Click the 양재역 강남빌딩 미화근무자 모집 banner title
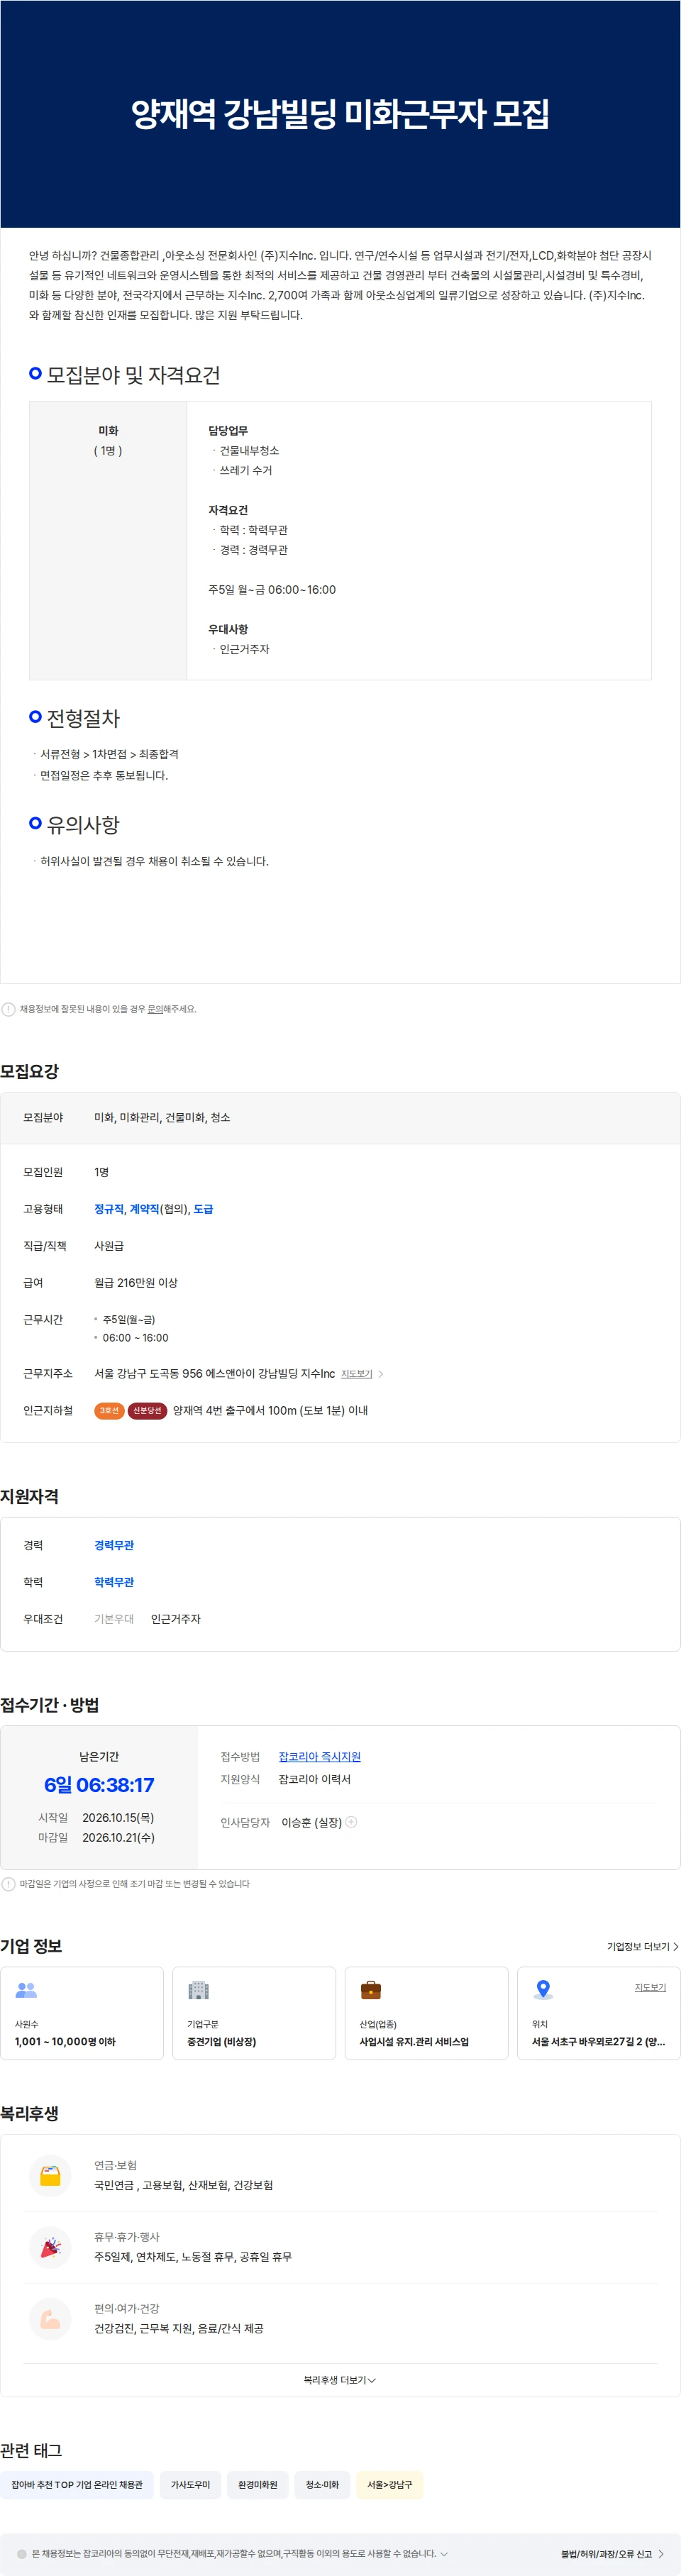This screenshot has width=681, height=2576. (340, 114)
